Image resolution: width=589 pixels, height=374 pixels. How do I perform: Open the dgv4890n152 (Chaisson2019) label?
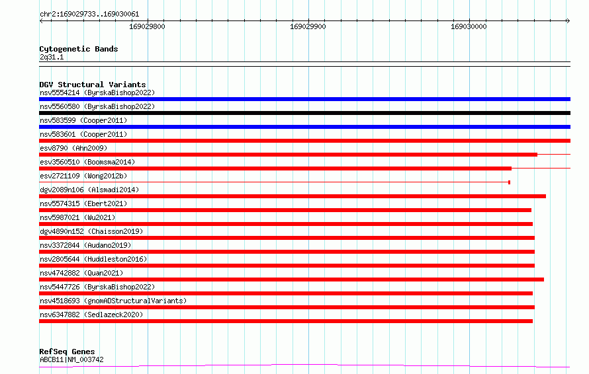tap(91, 231)
